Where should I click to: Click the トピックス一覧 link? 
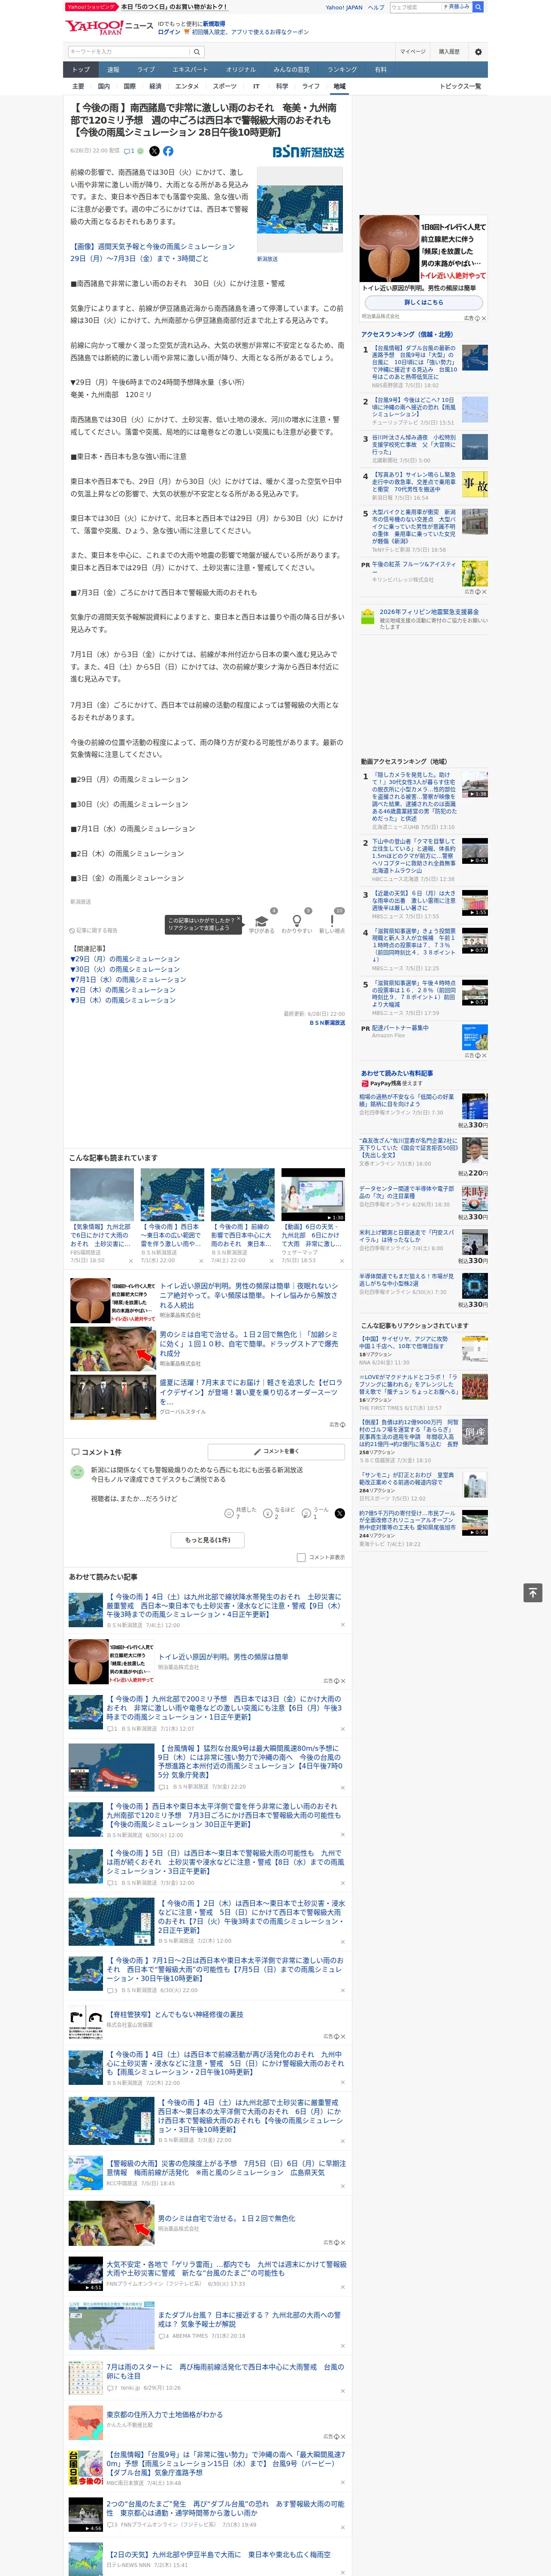[x=460, y=86]
